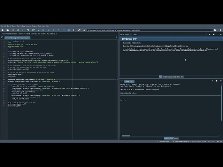Click the LSP Python ready status
The width and height of the screenshot is (223, 167).
(x=163, y=142)
